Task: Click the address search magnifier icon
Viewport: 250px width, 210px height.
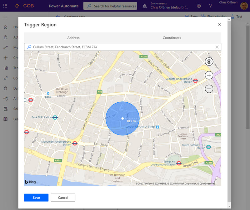Action: (x=29, y=47)
